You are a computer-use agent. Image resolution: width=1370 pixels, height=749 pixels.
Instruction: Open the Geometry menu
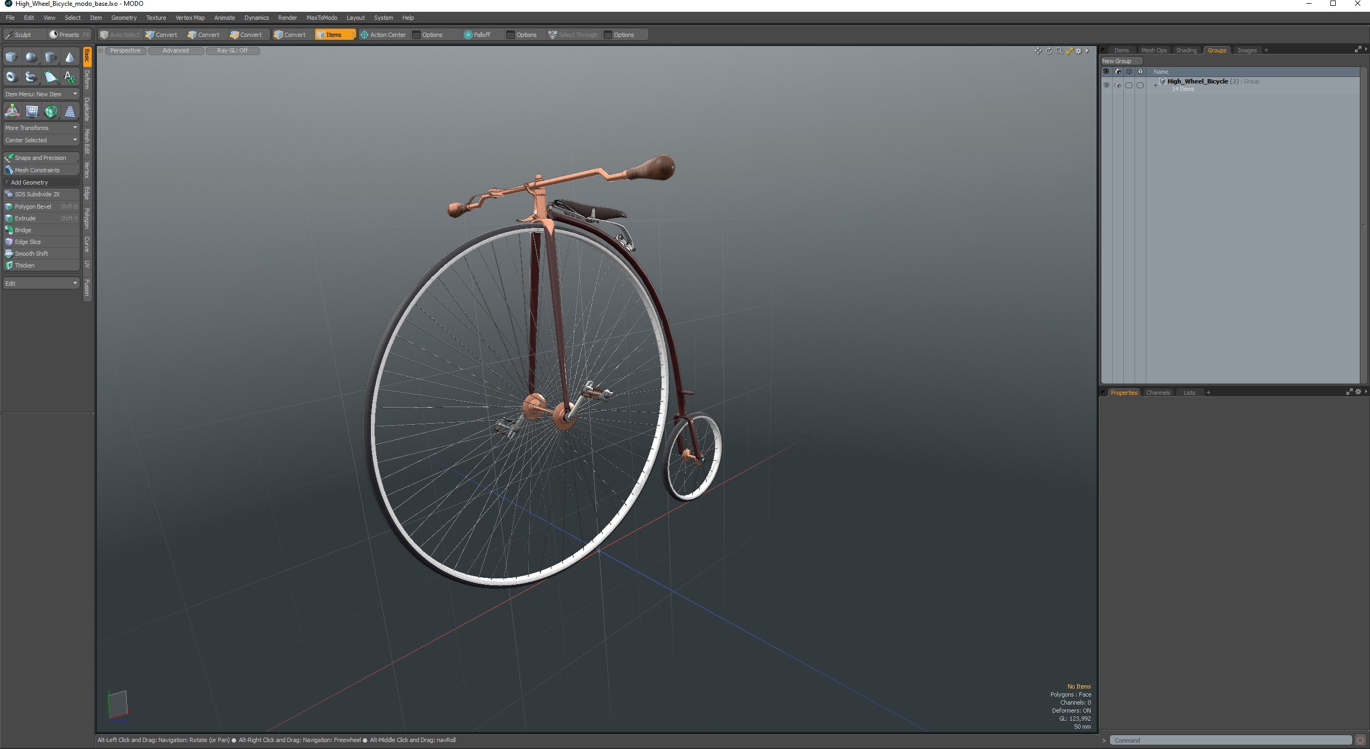122,17
